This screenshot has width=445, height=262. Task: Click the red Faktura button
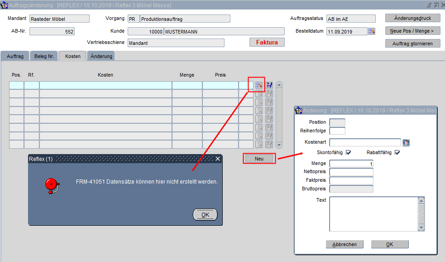point(267,42)
